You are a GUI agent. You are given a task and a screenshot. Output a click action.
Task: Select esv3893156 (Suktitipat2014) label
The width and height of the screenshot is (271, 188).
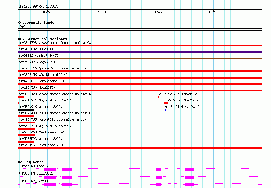click(43, 75)
